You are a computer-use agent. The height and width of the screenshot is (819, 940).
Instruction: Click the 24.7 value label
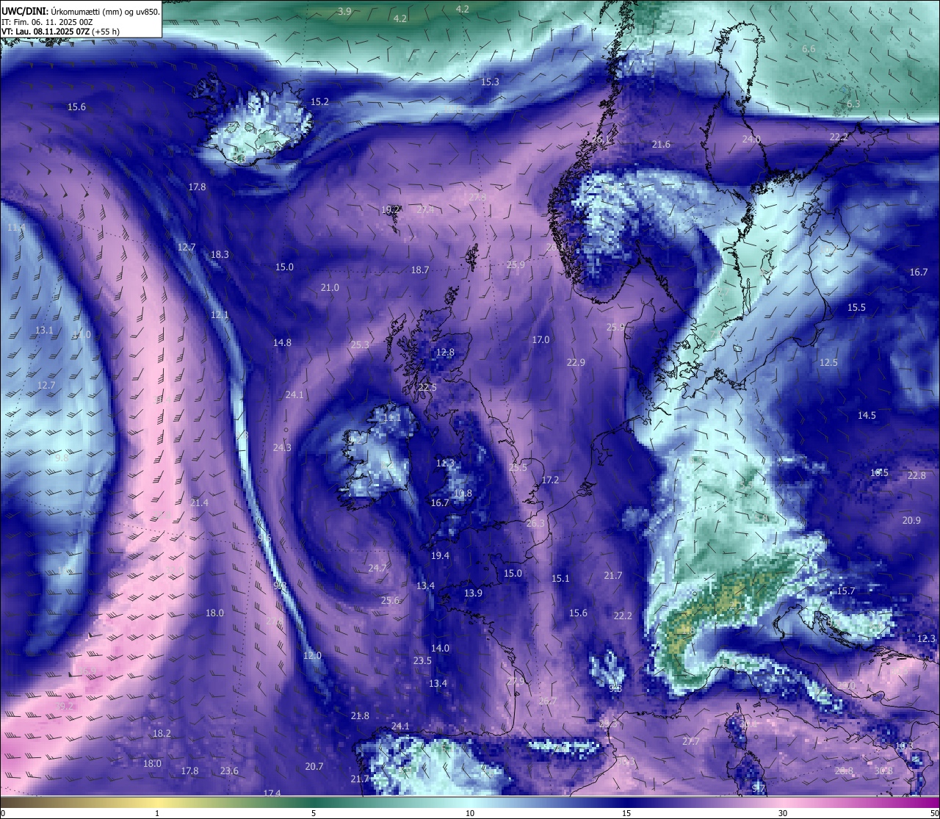377,568
